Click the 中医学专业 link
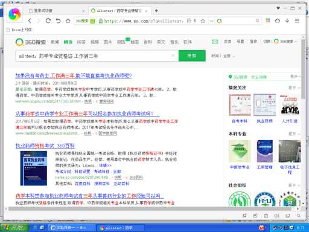This screenshot has height=232, width=309. coord(240,167)
